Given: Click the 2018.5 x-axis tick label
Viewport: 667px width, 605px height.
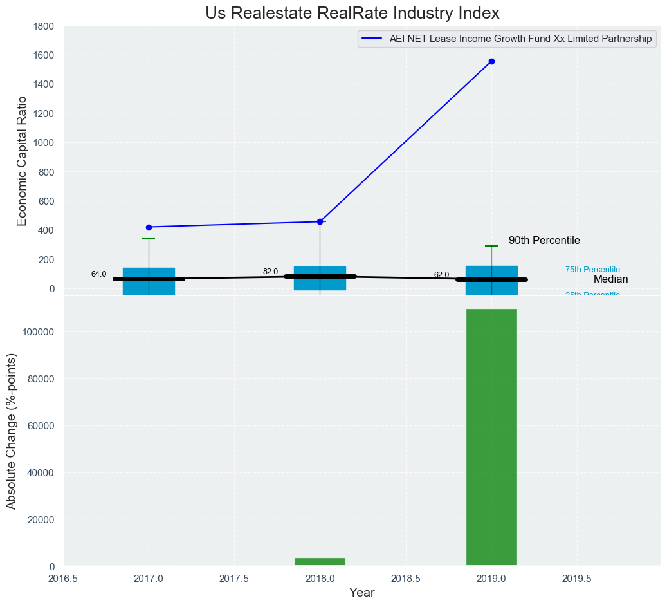Looking at the screenshot, I should (x=406, y=579).
